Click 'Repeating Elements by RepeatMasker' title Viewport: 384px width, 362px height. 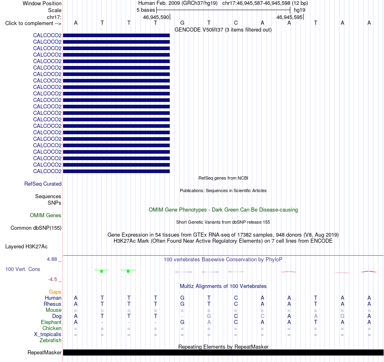(224, 347)
